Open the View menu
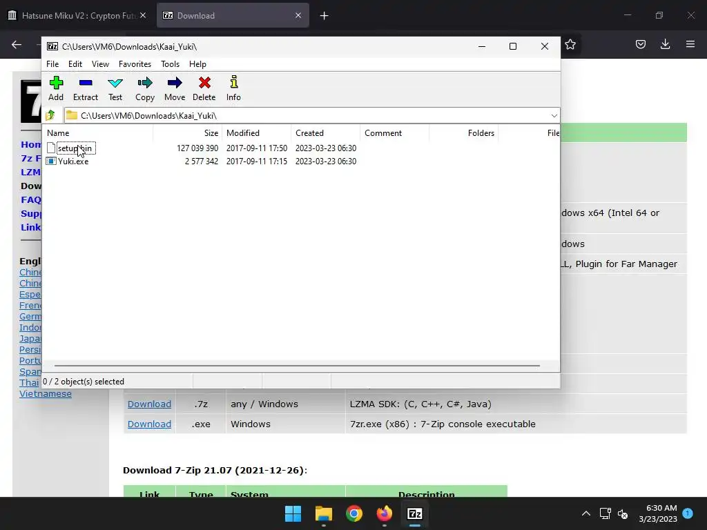The image size is (707, 530). tap(100, 64)
